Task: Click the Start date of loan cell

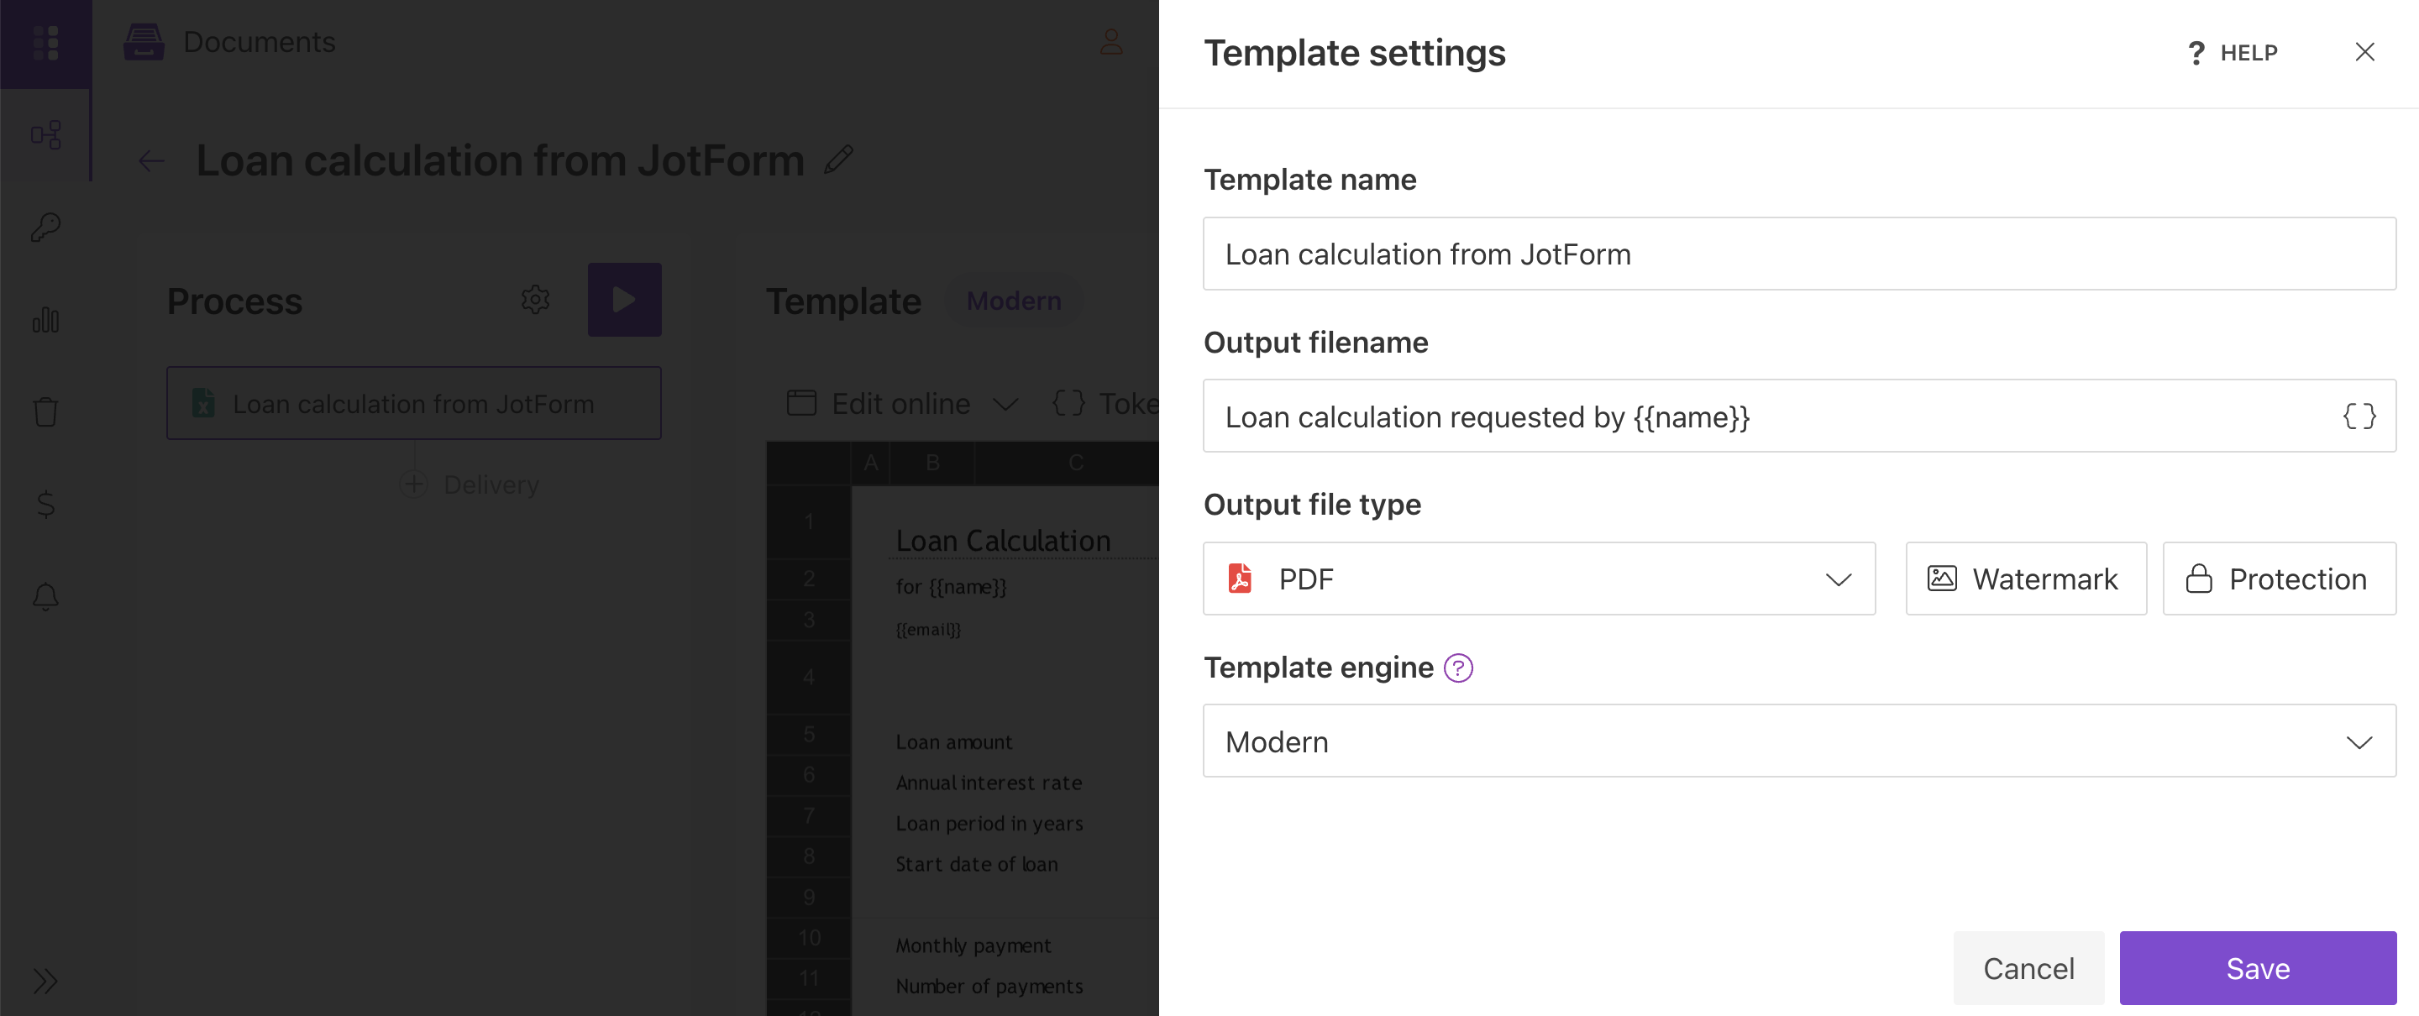Action: (x=976, y=865)
